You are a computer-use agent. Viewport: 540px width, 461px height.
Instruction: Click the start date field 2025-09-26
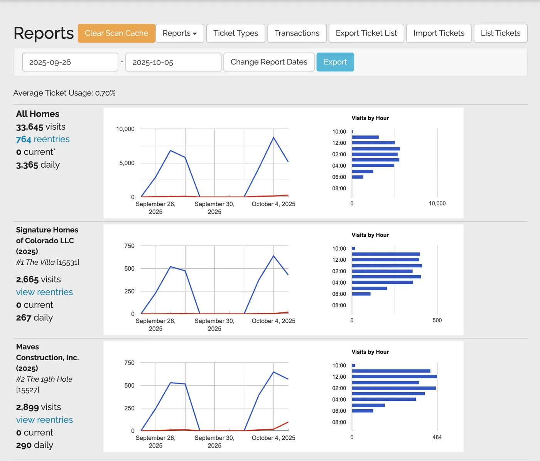(70, 62)
